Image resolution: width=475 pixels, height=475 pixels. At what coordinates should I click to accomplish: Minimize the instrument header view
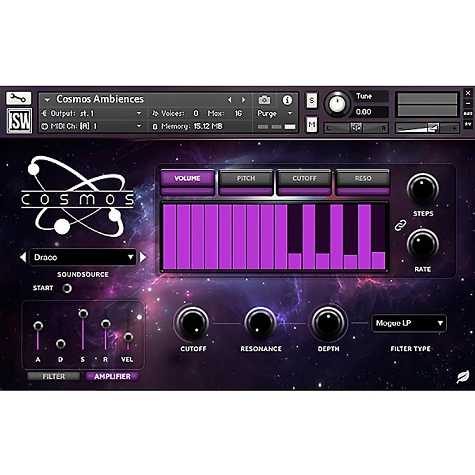pos(468,103)
